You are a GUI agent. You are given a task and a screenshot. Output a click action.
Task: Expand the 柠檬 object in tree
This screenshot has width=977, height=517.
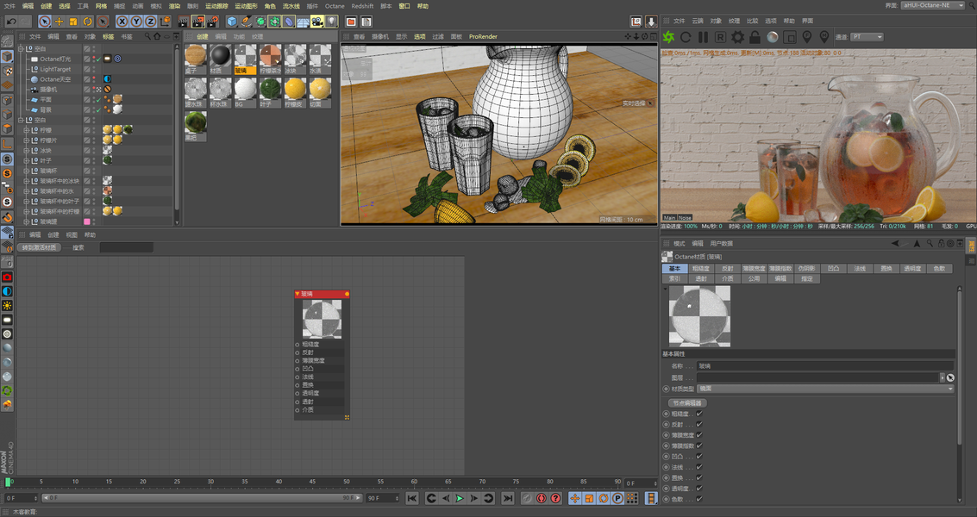[x=26, y=130]
